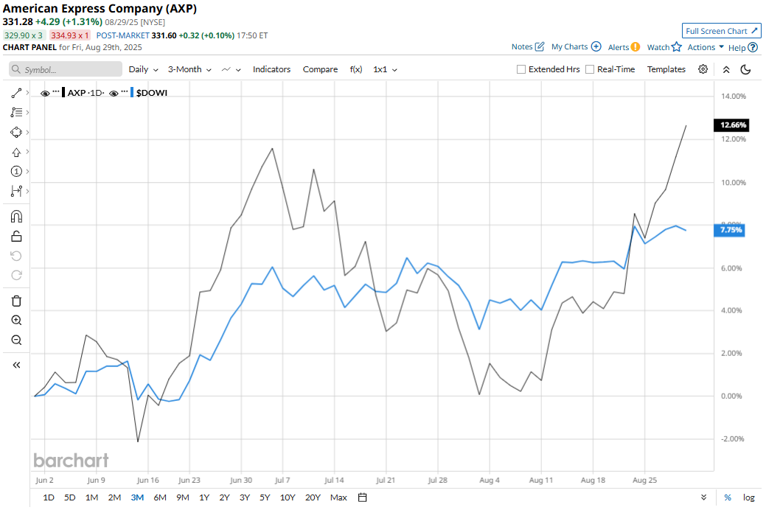Click the Symbol search input field
Screen dimensions: 766x510
pos(66,69)
